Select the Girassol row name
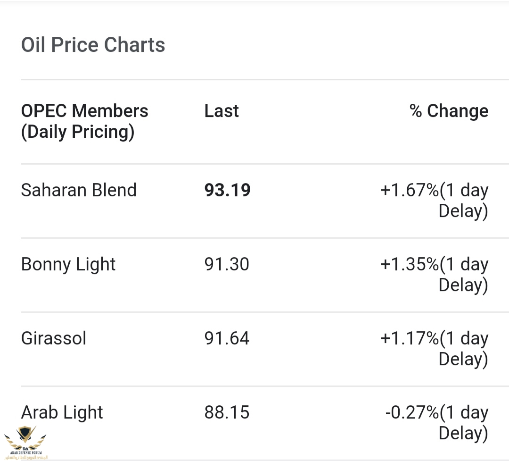The width and height of the screenshot is (509, 461). coord(54,338)
